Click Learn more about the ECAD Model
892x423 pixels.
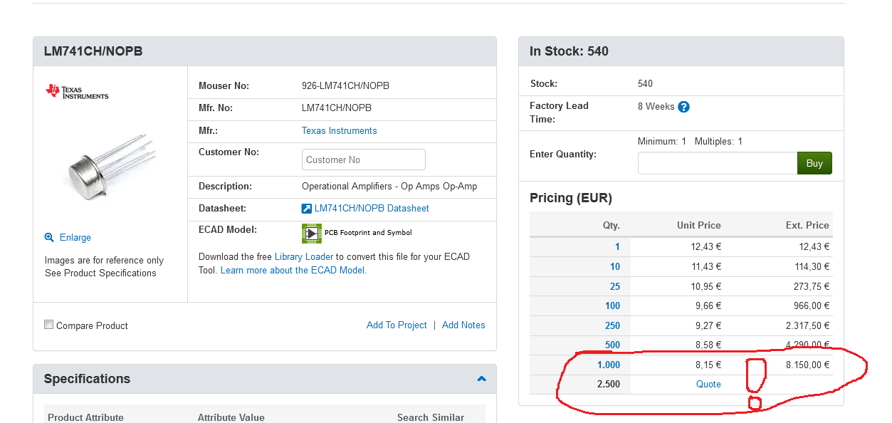[293, 271]
